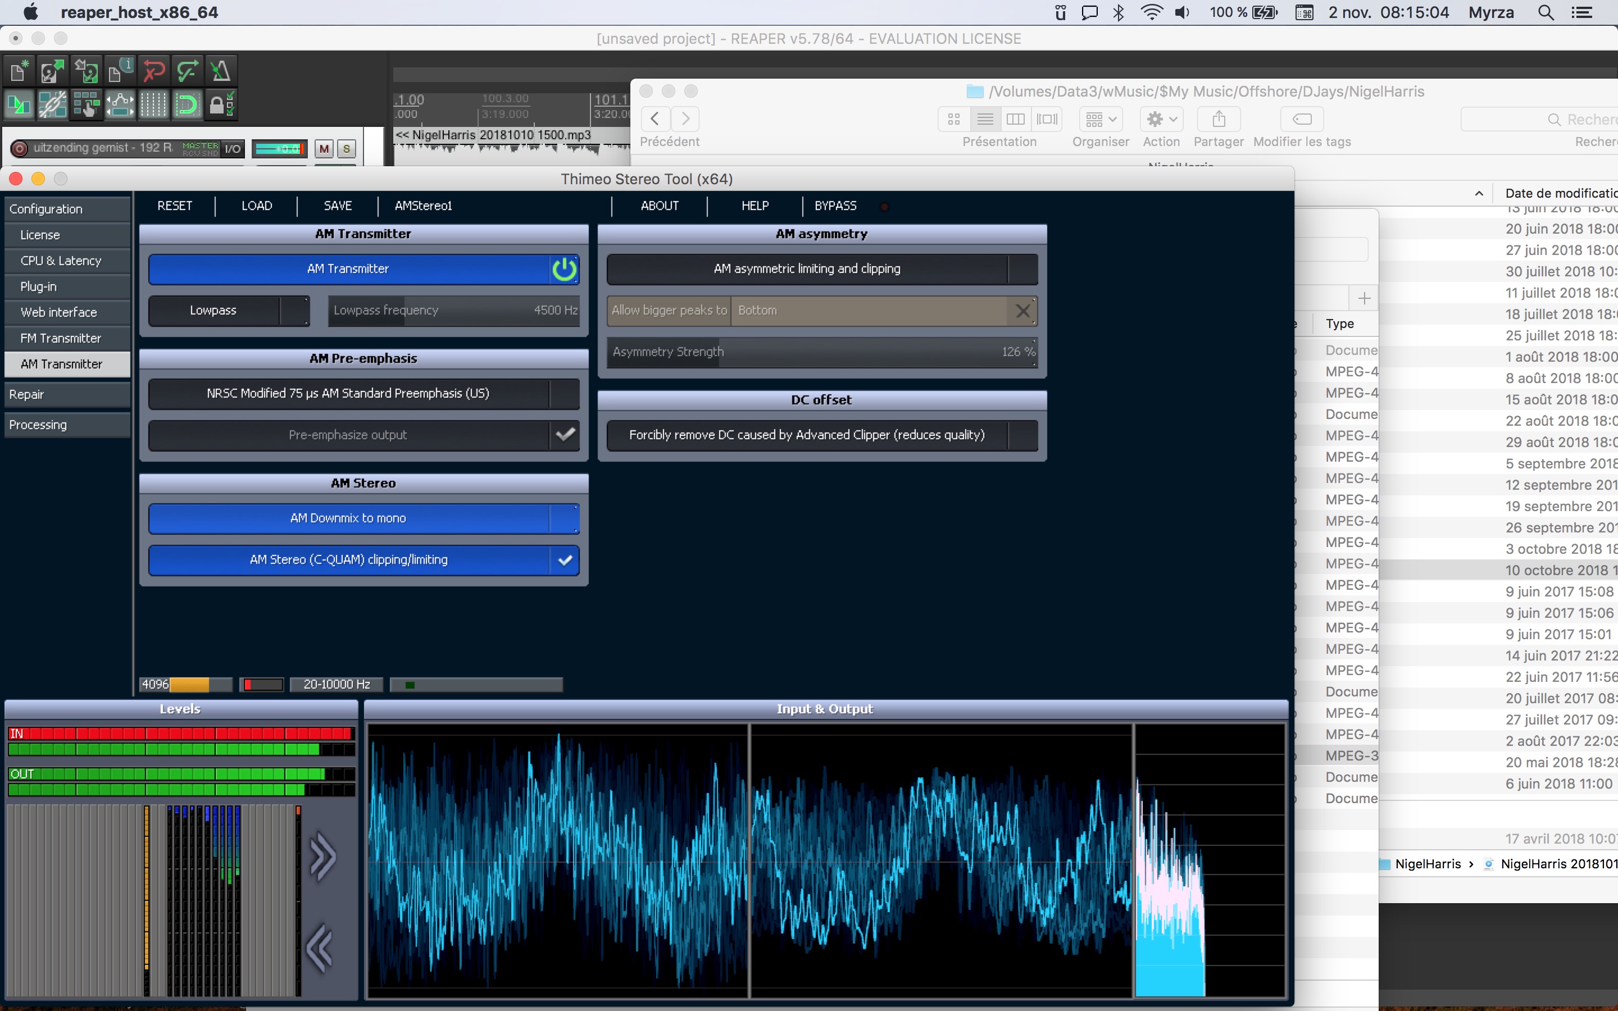Go back with Finder's Précédent arrow
This screenshot has width=1618, height=1011.
[655, 119]
